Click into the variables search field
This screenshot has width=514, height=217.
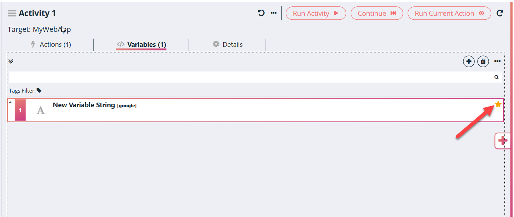click(250, 77)
